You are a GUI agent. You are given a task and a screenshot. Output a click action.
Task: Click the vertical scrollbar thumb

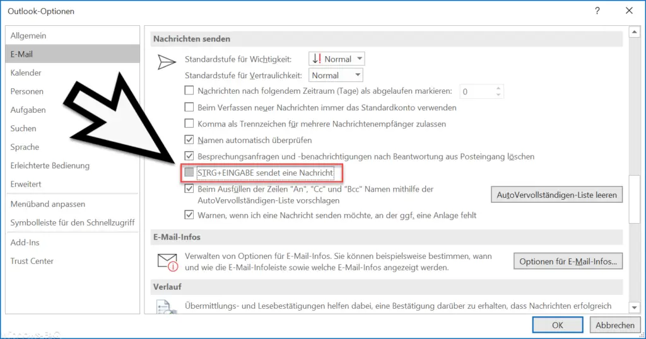[634, 198]
